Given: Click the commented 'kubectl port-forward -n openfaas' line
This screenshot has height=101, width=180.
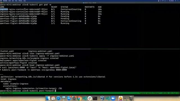Looking at the screenshot, I should click(x=33, y=70).
